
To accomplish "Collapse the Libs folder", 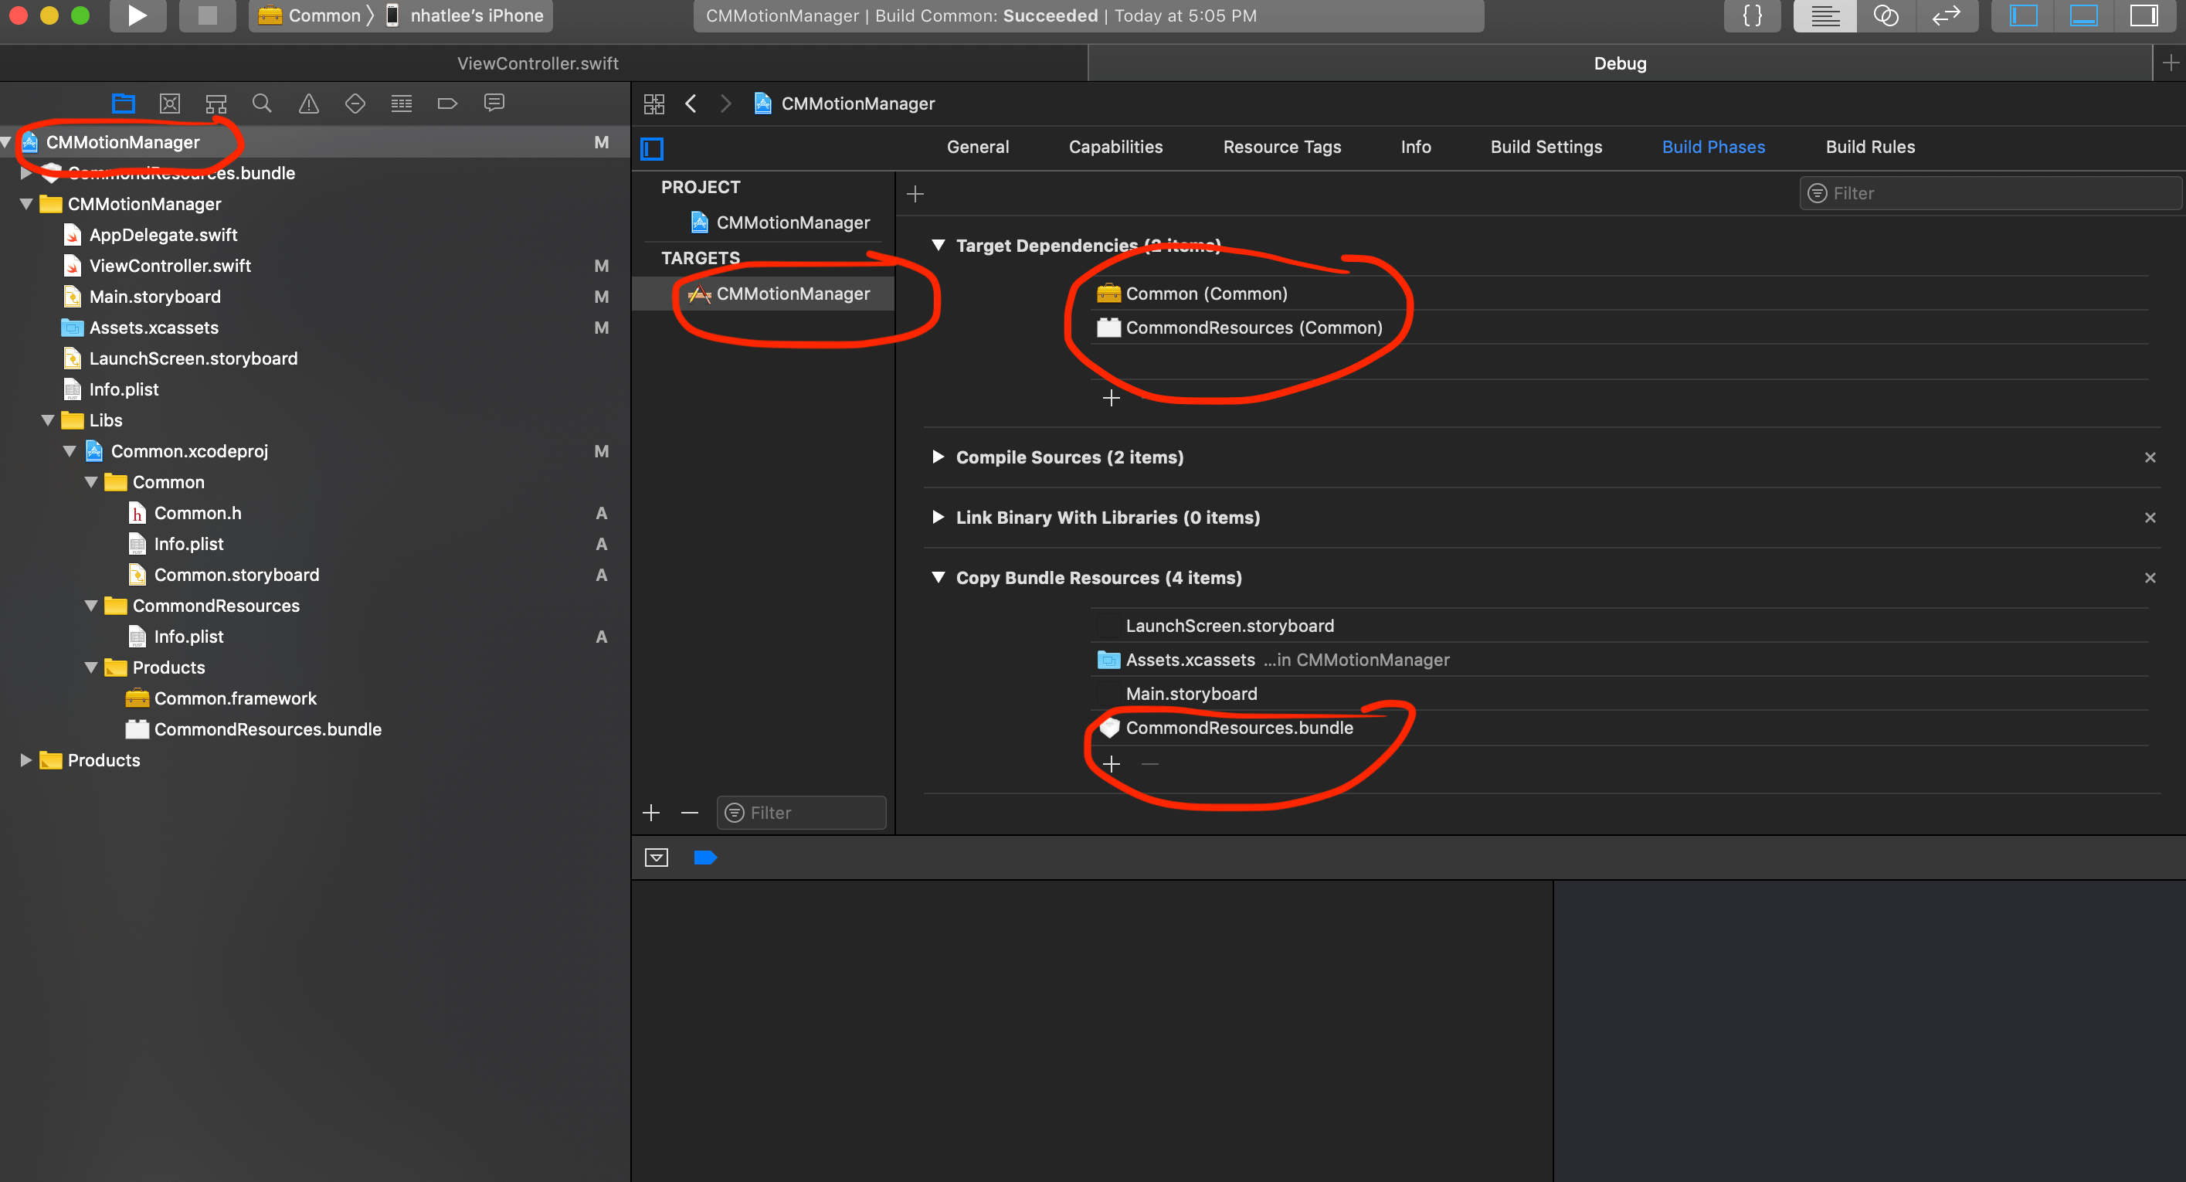I will pyautogui.click(x=49, y=420).
